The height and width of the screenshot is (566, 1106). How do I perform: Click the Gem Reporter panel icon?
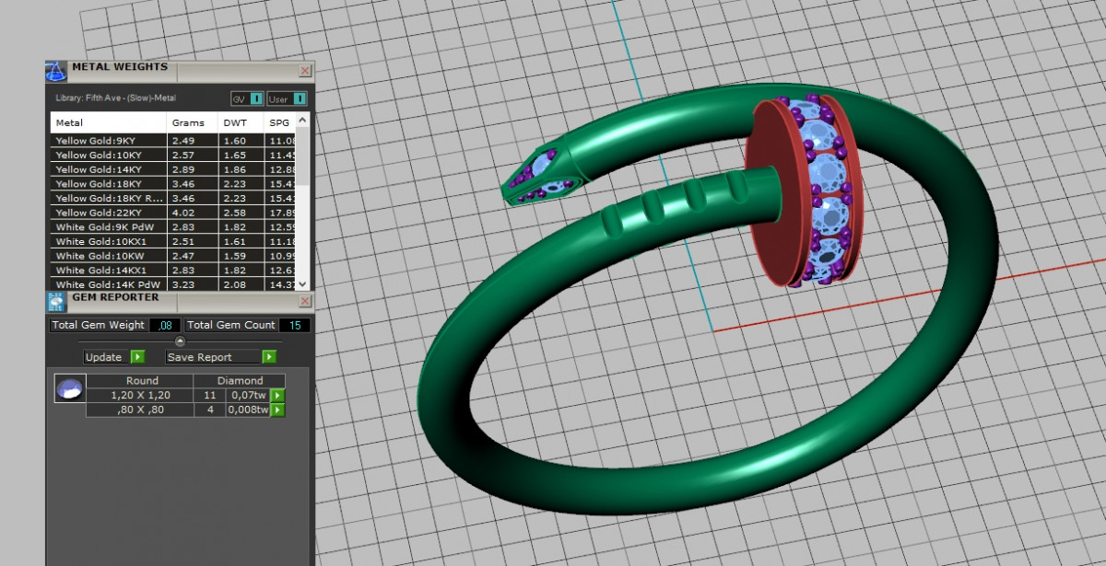coord(55,302)
